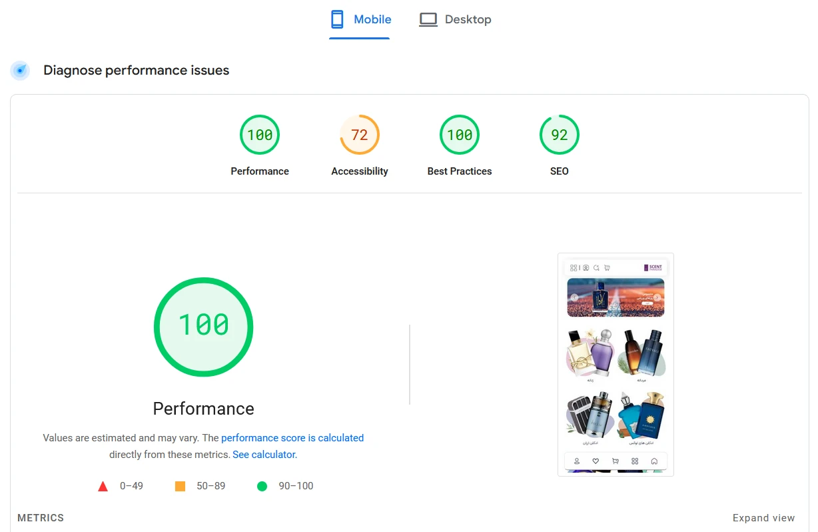Viewport: 818px width, 532px height.
Task: Click the small Performance gauge in top row
Action: [x=260, y=135]
